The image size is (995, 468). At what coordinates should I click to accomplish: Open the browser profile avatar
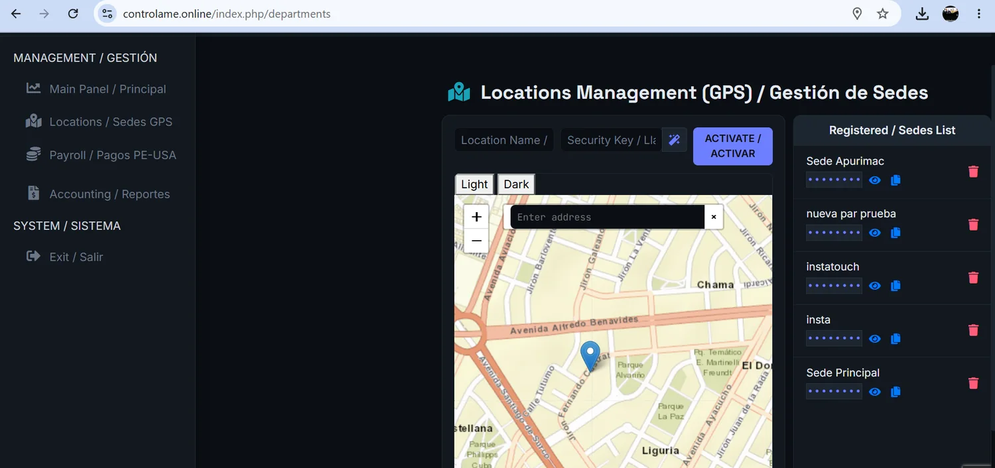click(951, 13)
